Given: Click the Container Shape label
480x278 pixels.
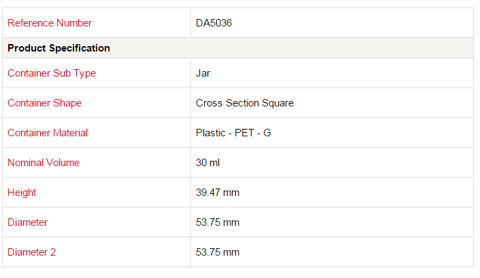Looking at the screenshot, I should pos(45,103).
